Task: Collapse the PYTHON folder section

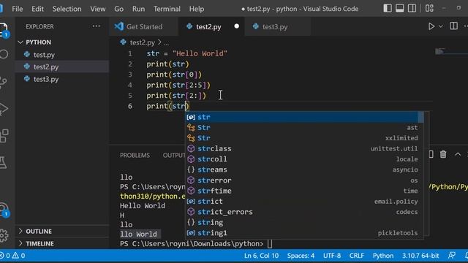Action: pyautogui.click(x=62, y=42)
